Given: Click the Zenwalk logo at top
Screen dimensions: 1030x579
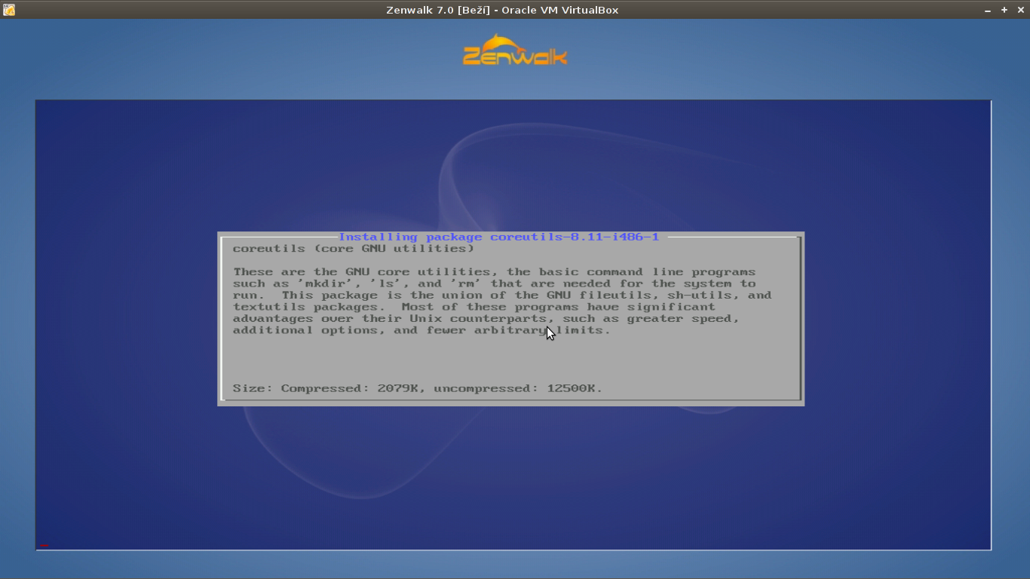Looking at the screenshot, I should pos(515,50).
